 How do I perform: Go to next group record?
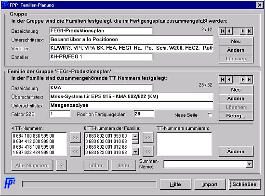(x=243, y=31)
